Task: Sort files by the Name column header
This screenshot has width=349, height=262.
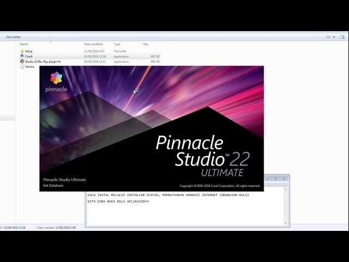Action: pyautogui.click(x=24, y=44)
